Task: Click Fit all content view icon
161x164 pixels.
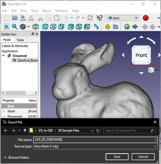Action: pyautogui.click(x=6, y=27)
